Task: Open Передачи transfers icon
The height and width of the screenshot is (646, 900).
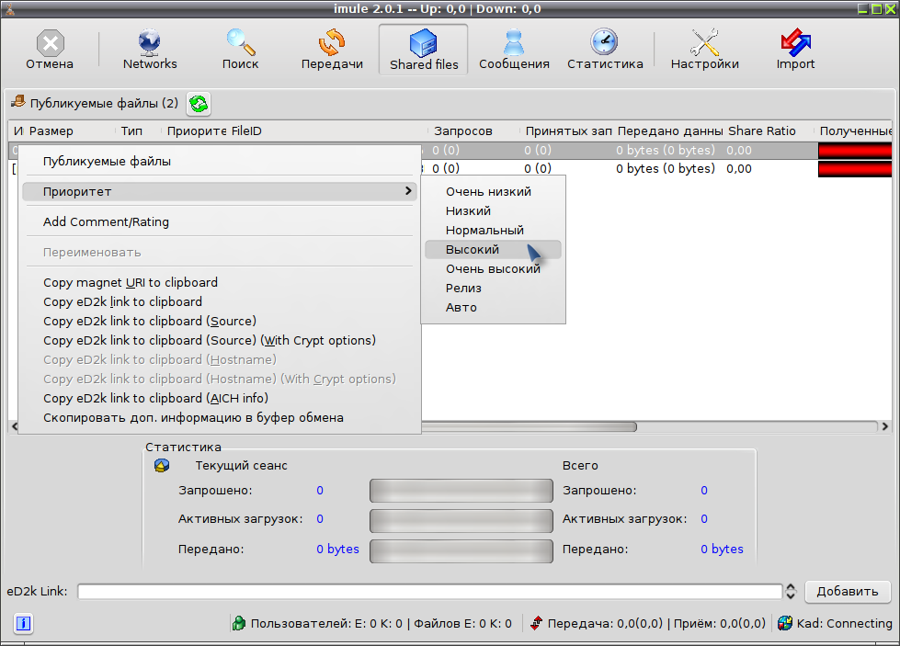Action: point(332,42)
